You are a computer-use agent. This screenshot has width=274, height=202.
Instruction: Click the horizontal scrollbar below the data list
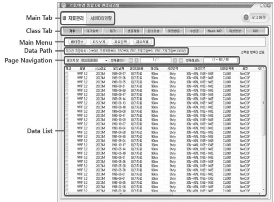tap(120, 194)
